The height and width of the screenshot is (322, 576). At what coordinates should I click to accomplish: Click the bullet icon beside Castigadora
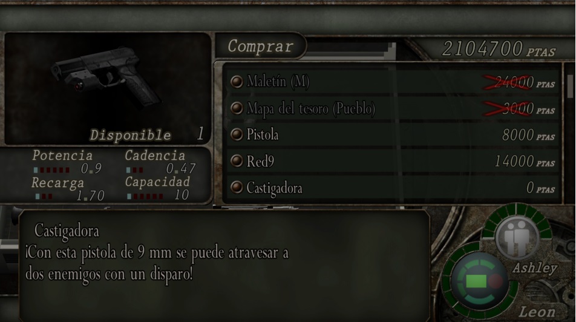pos(237,188)
